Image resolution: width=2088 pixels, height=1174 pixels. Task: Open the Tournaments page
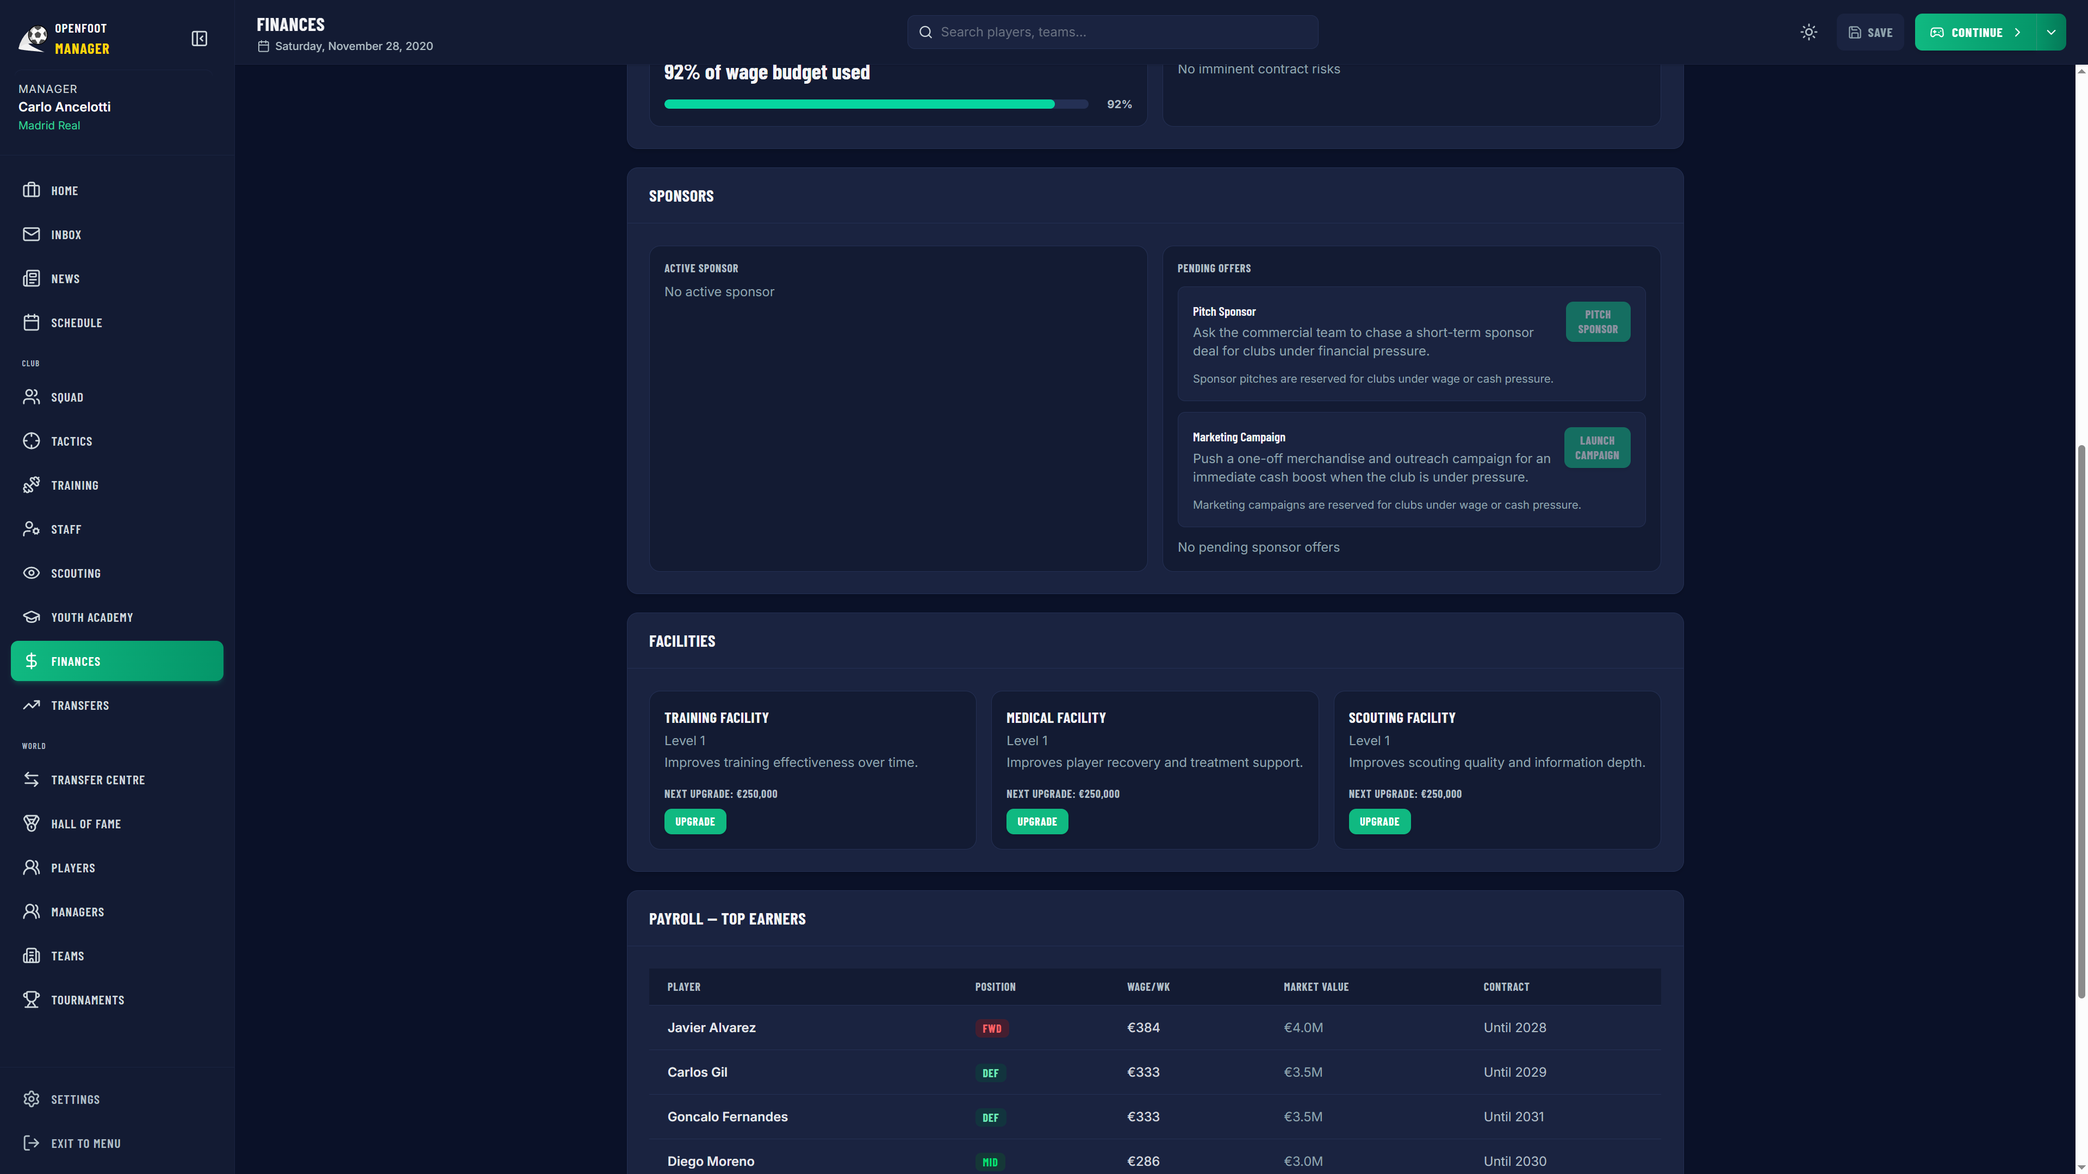click(117, 1000)
